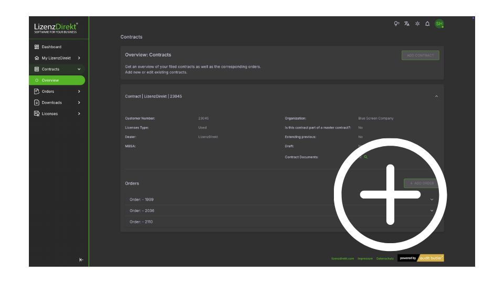504x283 pixels.
Task: Go to the Dashboard menu item
Action: tap(51, 47)
